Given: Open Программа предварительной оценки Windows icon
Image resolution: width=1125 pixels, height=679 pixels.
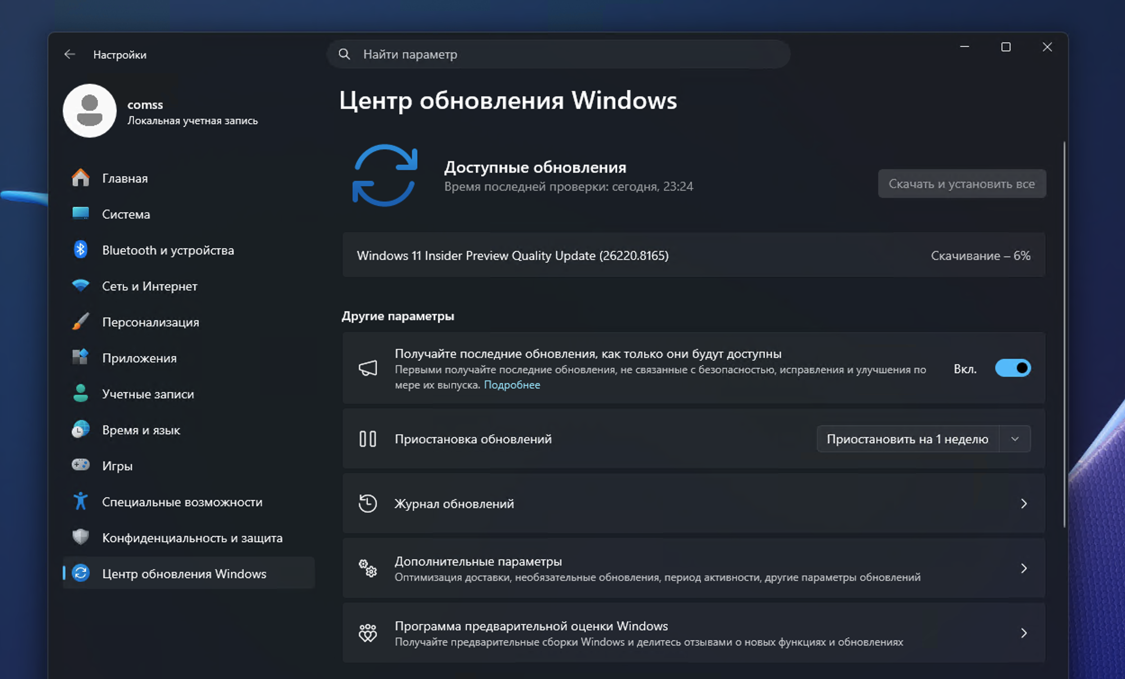Looking at the screenshot, I should pos(367,633).
